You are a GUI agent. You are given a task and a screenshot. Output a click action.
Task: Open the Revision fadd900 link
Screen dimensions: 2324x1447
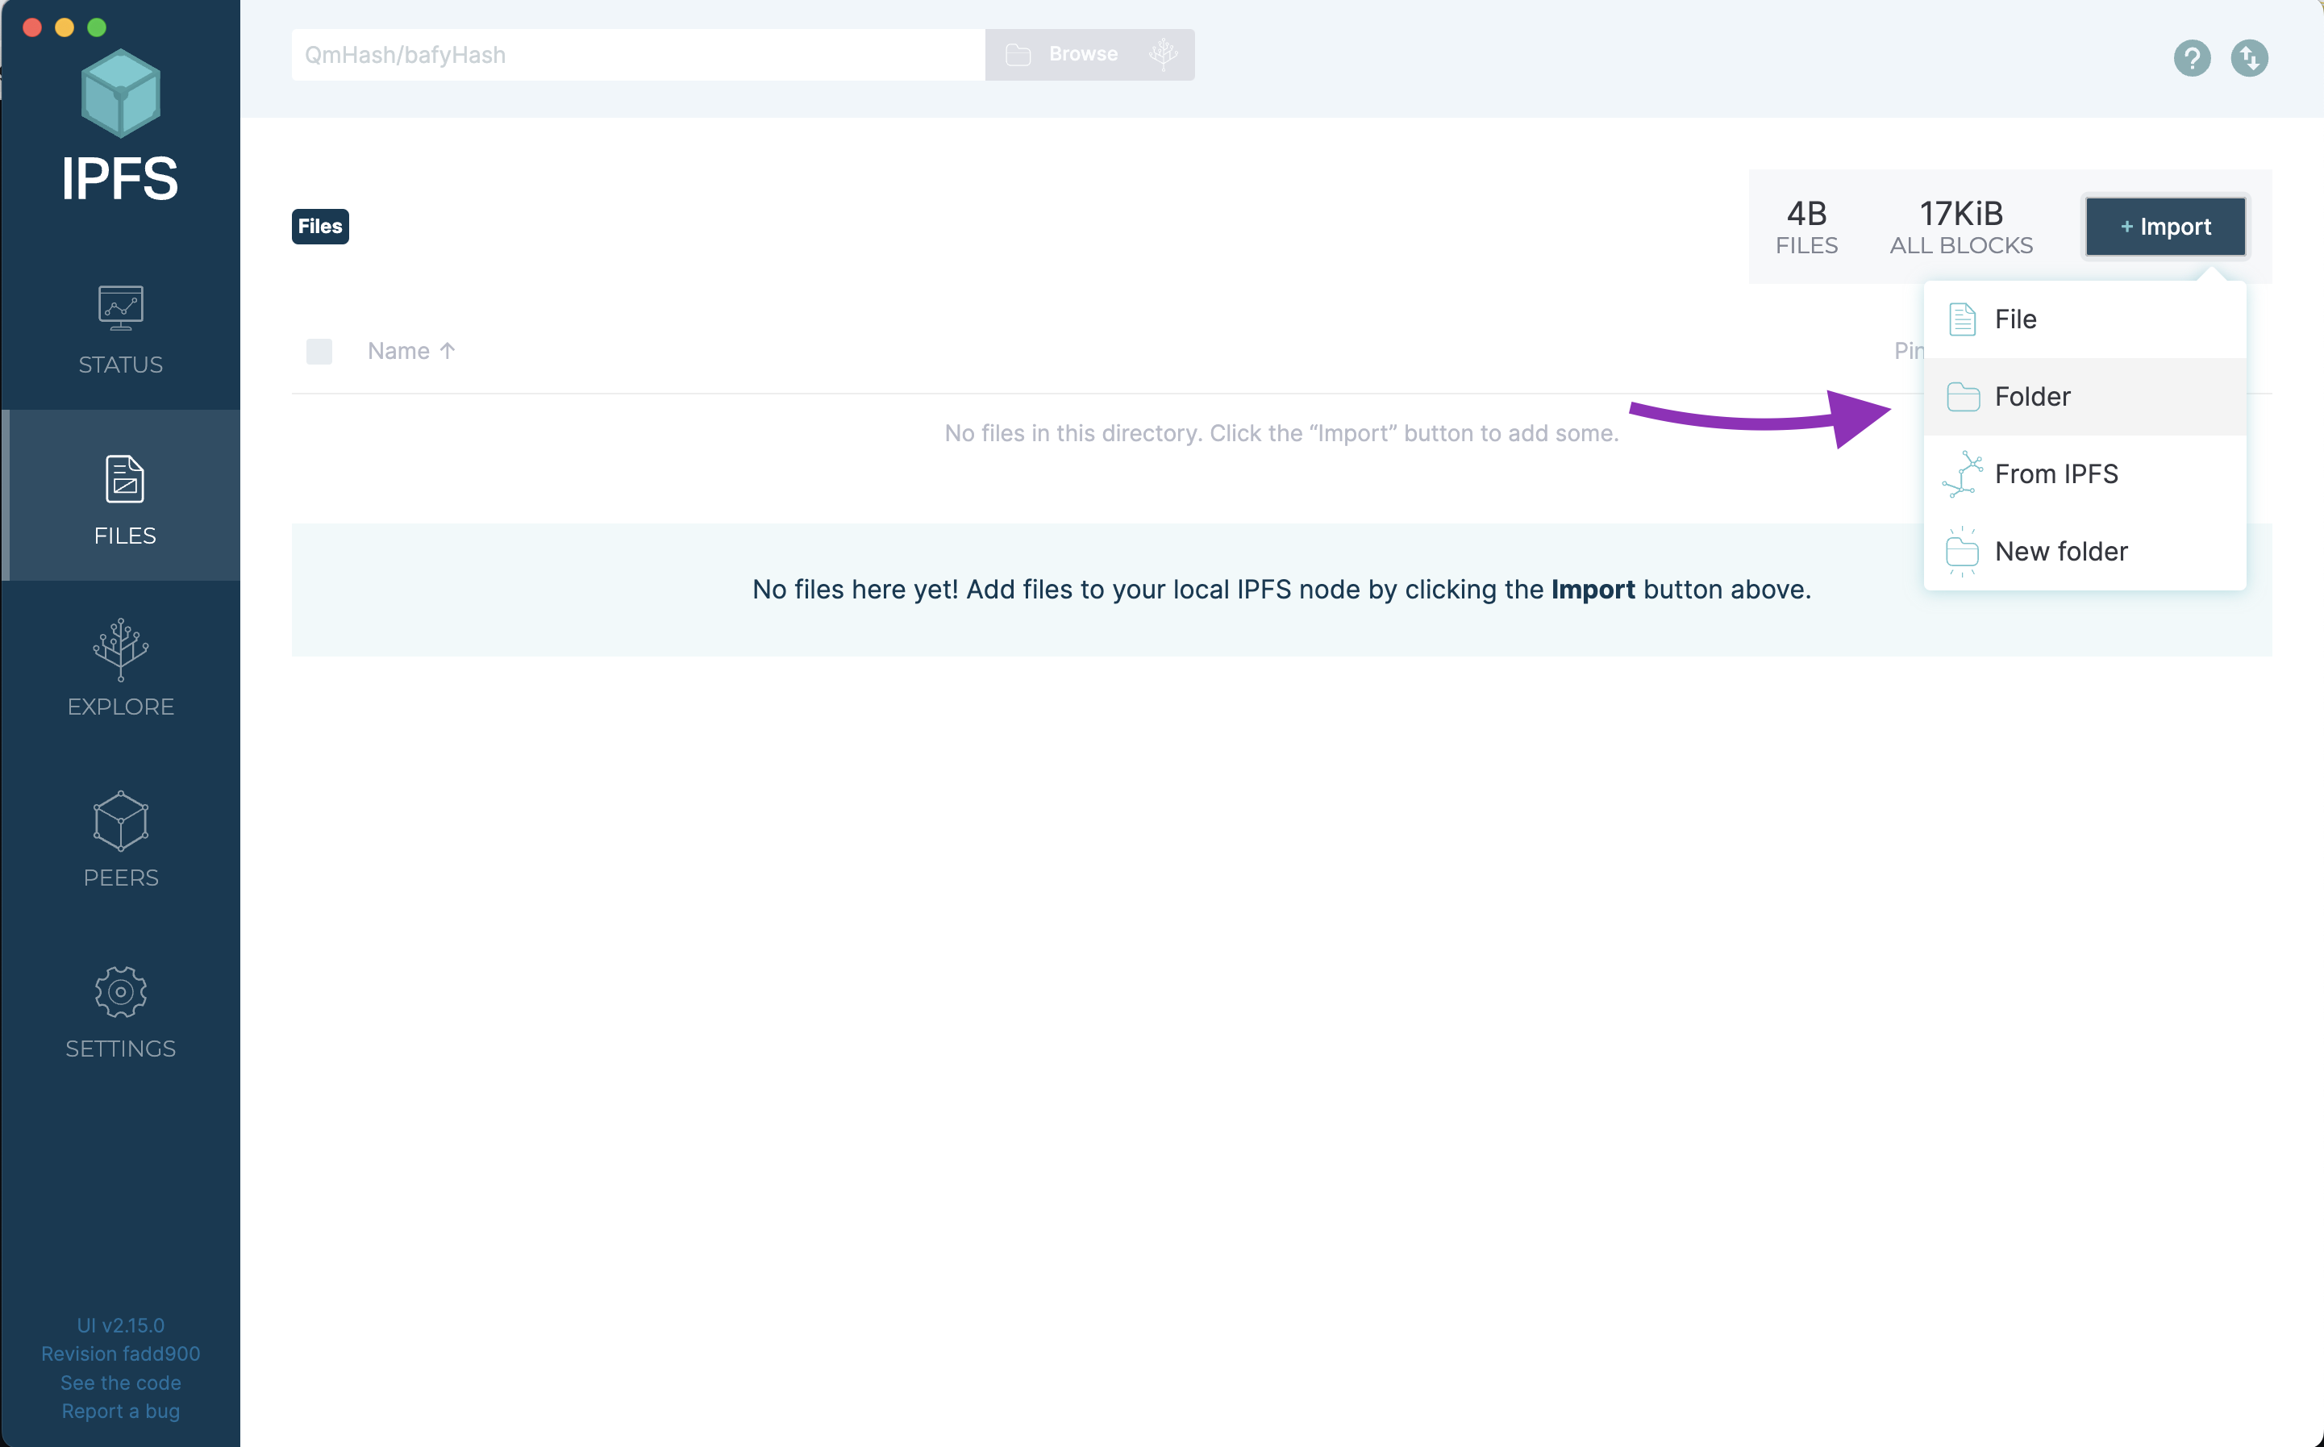120,1354
